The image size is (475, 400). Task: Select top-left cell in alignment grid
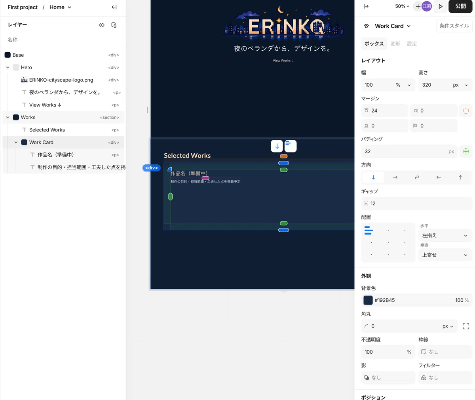point(369,230)
